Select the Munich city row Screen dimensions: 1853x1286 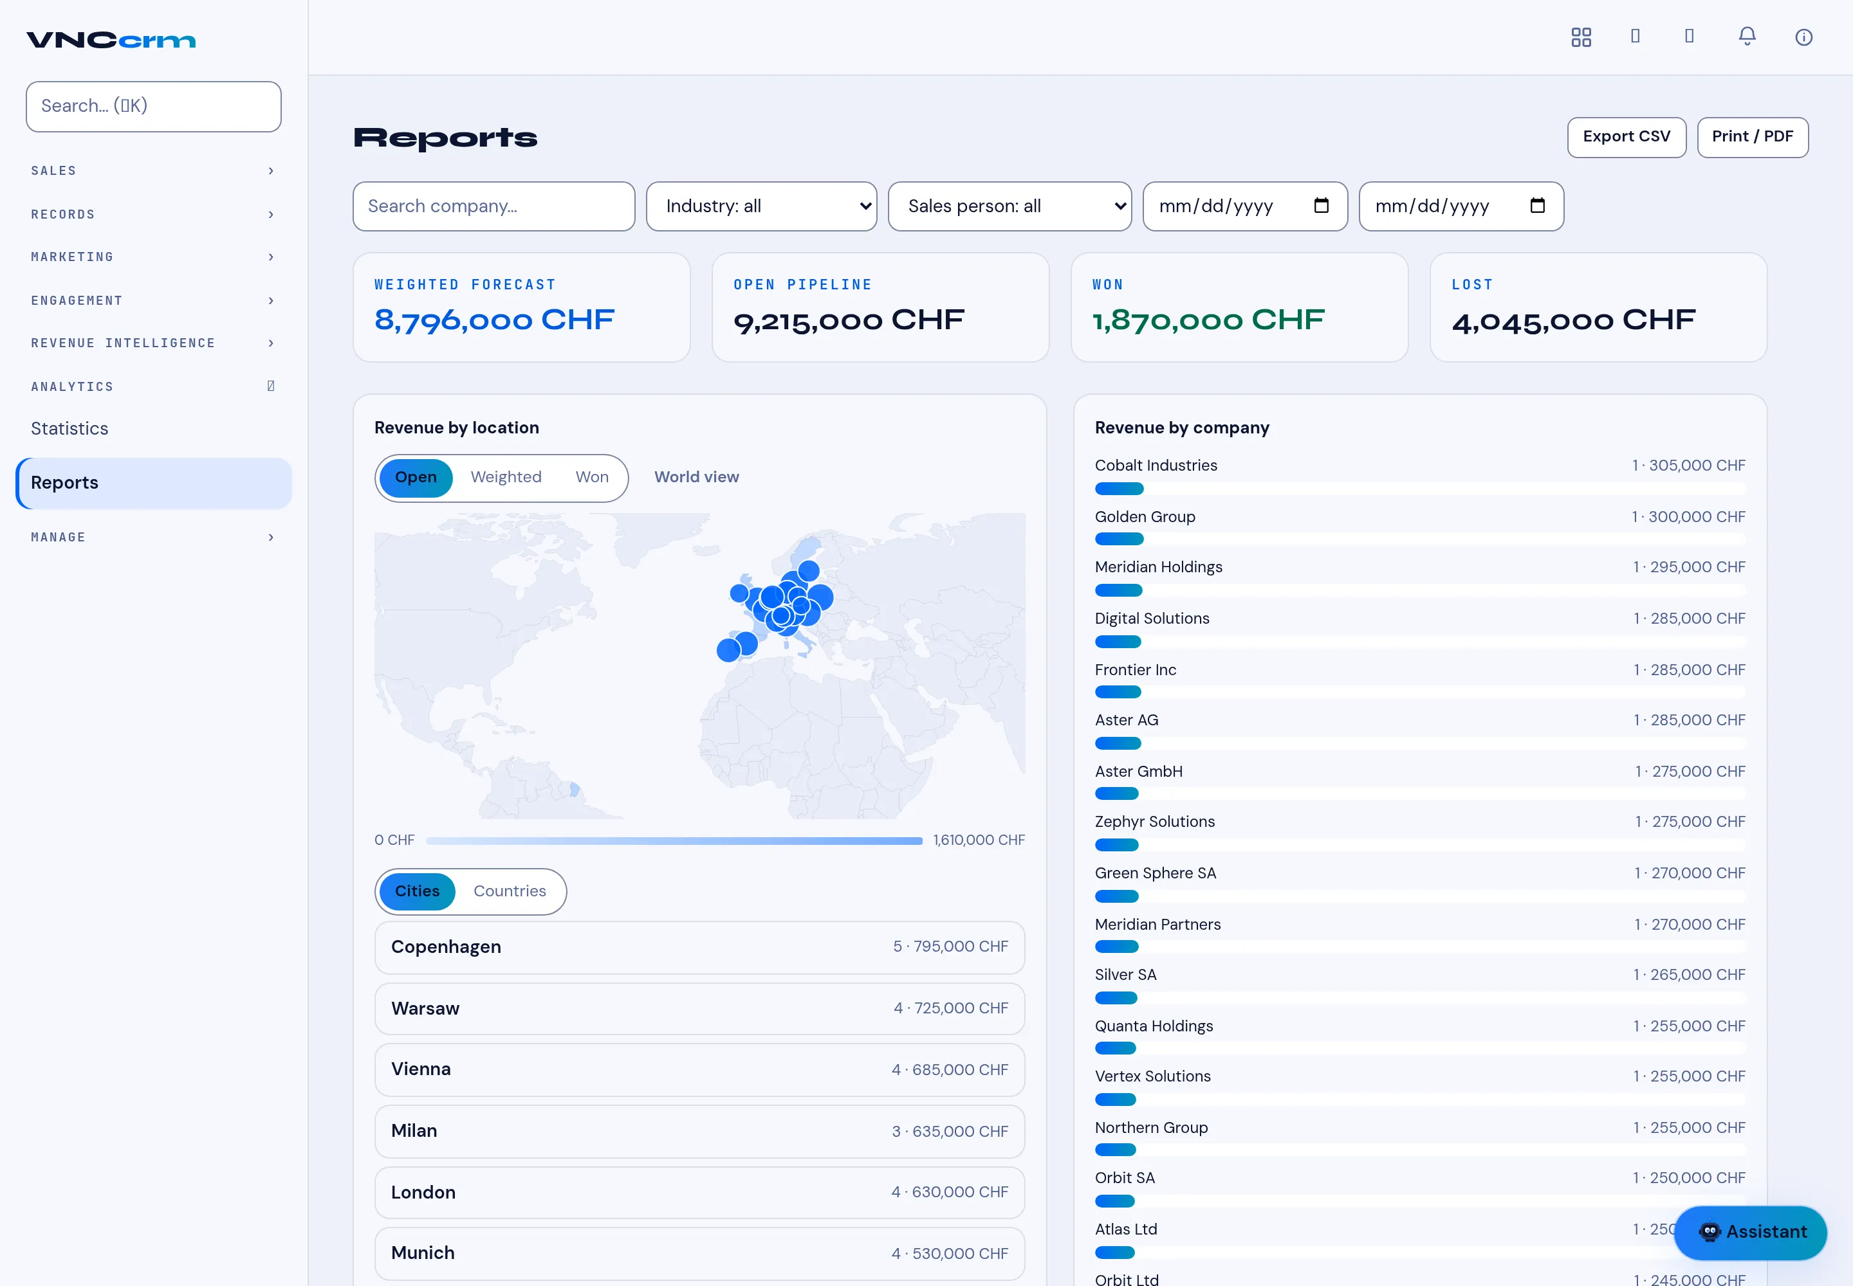pyautogui.click(x=699, y=1253)
